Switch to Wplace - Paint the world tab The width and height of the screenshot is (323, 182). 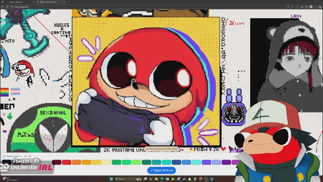(x=50, y=2)
